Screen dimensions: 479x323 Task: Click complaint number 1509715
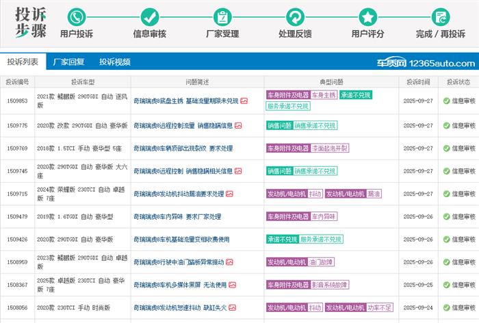click(17, 194)
